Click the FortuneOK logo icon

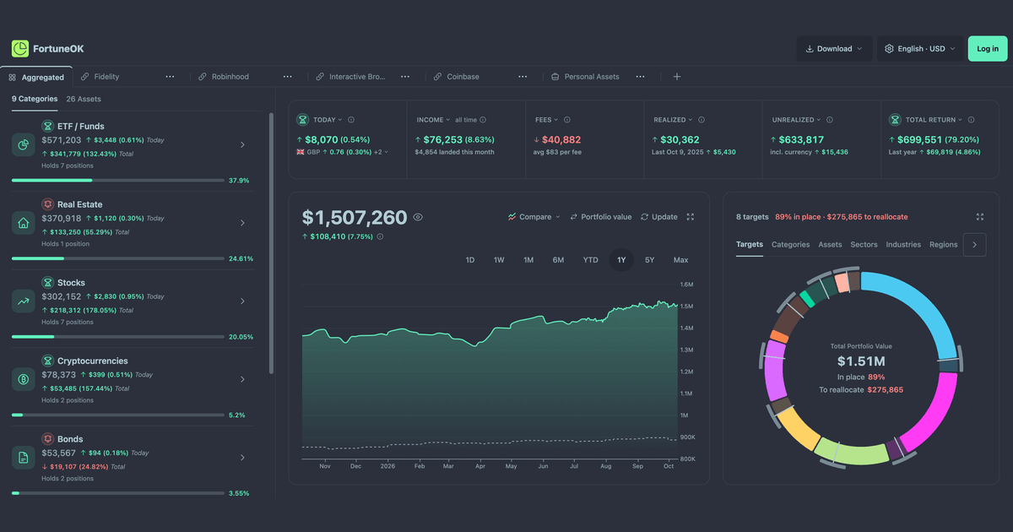[x=20, y=49]
